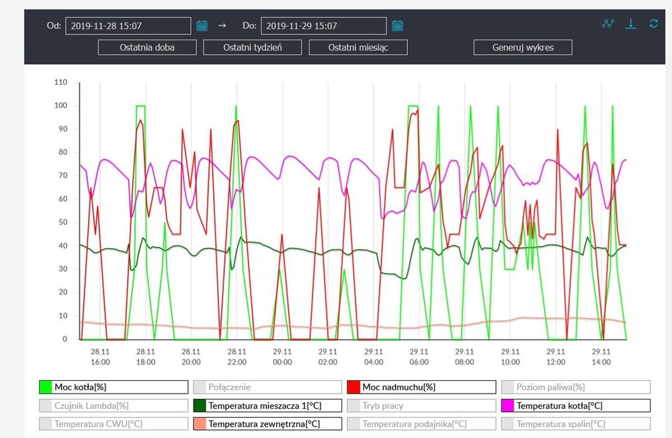Click the green Moc kotła color swatch

click(x=46, y=387)
